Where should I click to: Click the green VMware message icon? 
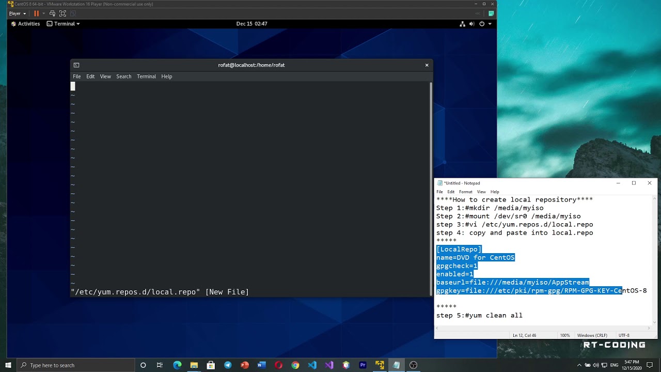tap(491, 13)
